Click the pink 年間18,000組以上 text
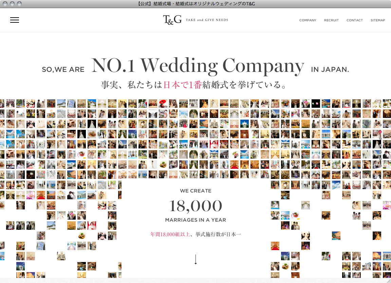391x283 pixels. tap(170, 234)
